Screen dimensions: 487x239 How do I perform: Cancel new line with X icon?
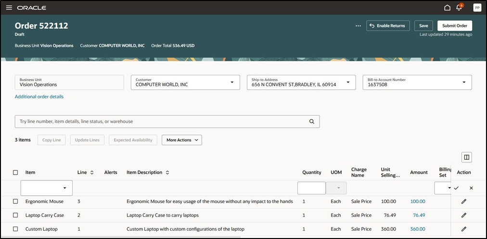[x=471, y=188]
